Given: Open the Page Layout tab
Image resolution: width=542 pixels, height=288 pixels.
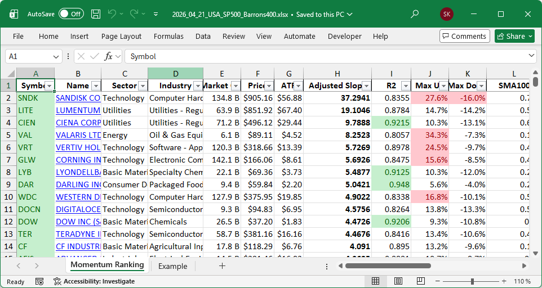Looking at the screenshot, I should (x=121, y=36).
